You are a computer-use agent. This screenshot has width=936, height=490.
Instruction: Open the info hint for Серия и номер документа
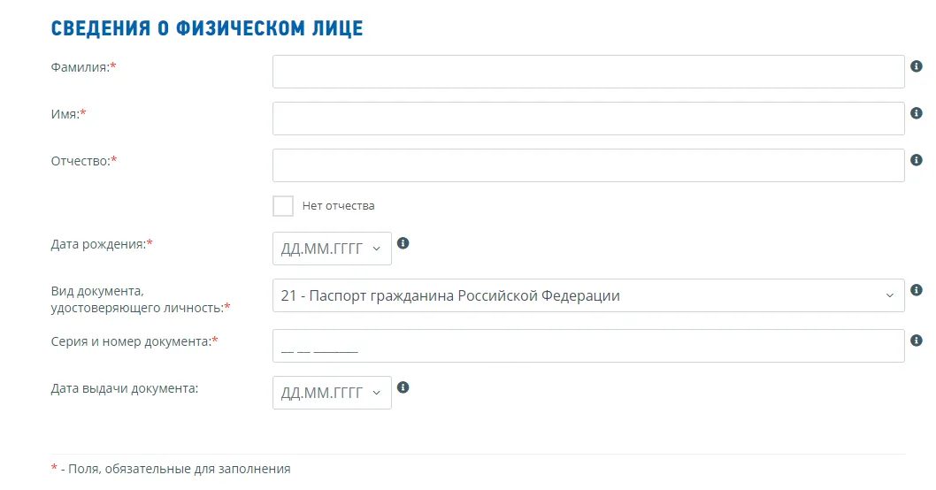tap(917, 341)
